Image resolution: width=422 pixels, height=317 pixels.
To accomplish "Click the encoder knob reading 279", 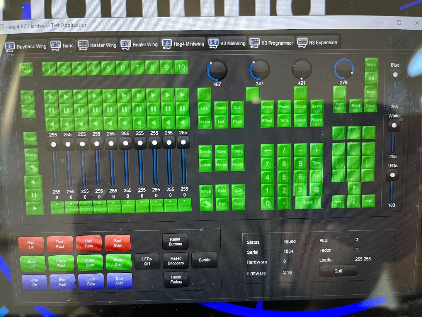I will pos(344,68).
